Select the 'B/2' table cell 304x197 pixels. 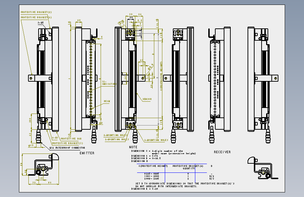pos(212,176)
